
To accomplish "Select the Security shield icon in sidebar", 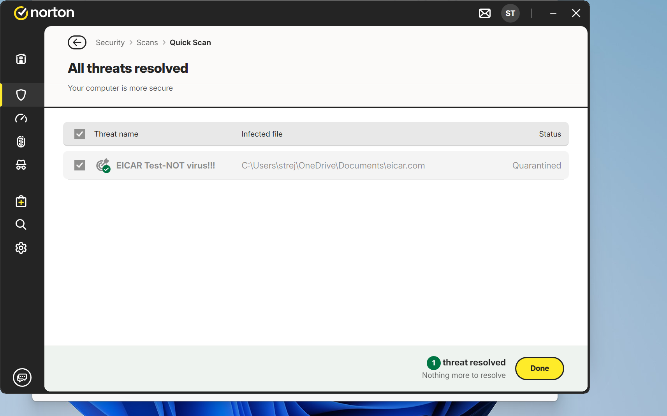I will [21, 95].
